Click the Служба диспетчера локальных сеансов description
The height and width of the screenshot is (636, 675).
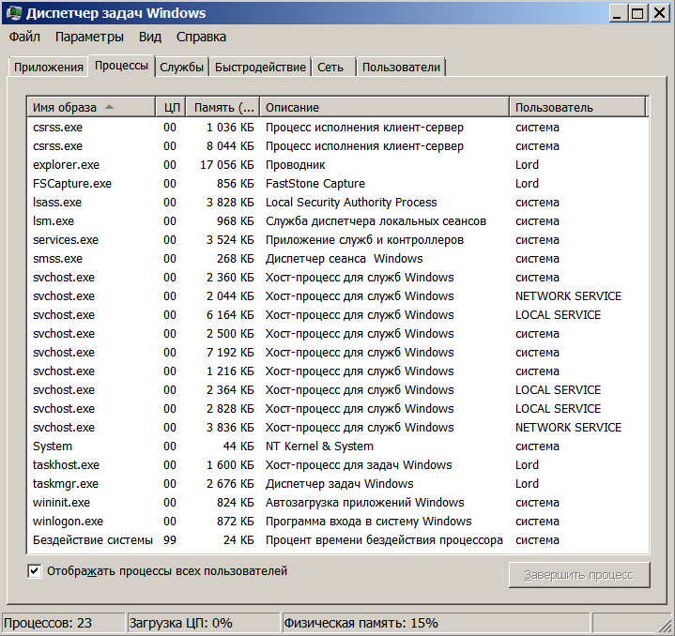coord(376,221)
